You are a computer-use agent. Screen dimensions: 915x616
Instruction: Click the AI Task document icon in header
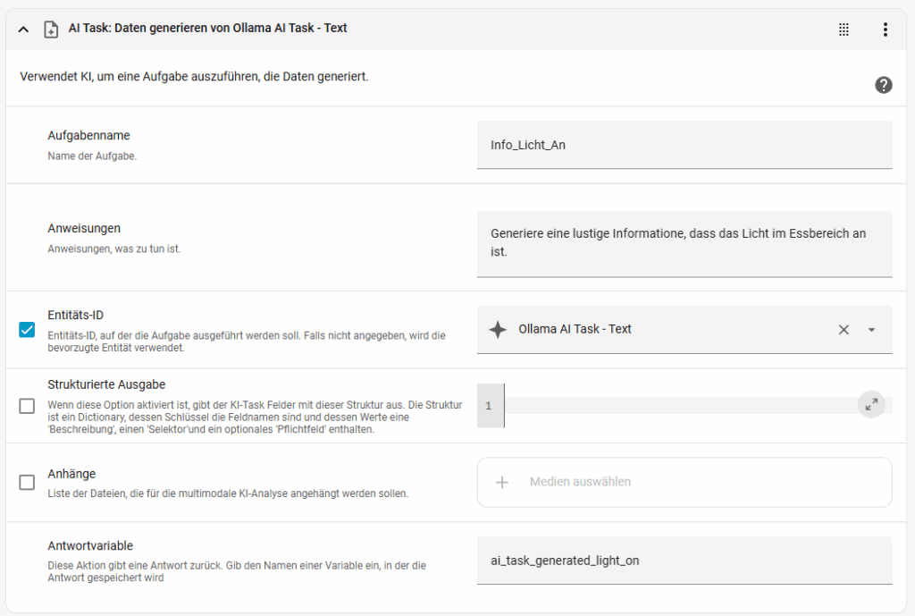pyautogui.click(x=51, y=30)
